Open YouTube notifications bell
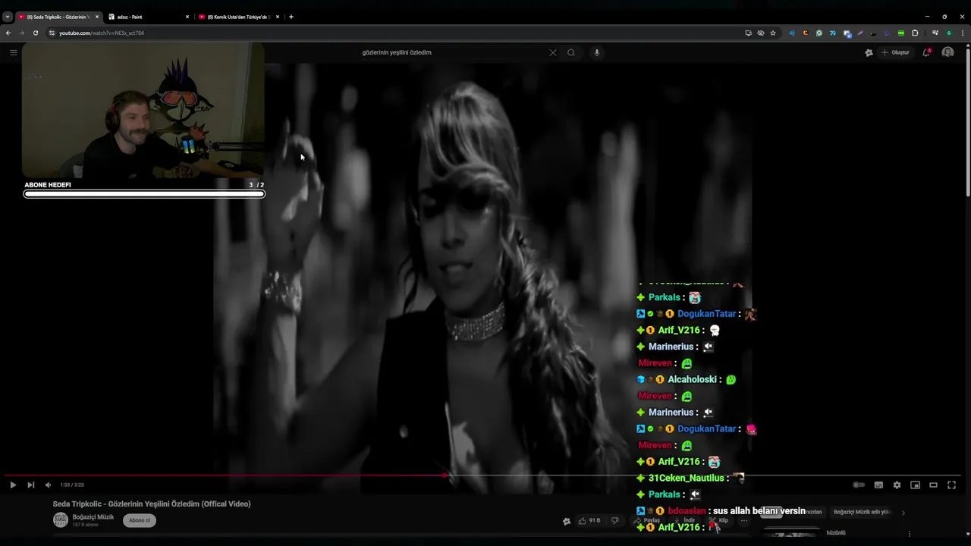This screenshot has height=546, width=971. 926,52
